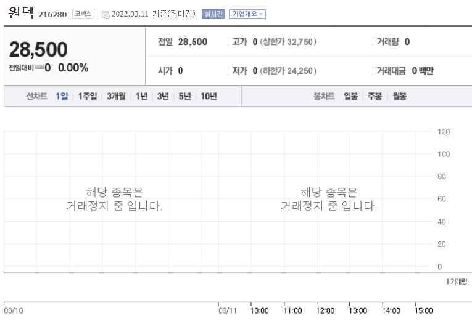The width and height of the screenshot is (472, 324).
Task: Click the 0.00% change rate value
Action: click(73, 68)
